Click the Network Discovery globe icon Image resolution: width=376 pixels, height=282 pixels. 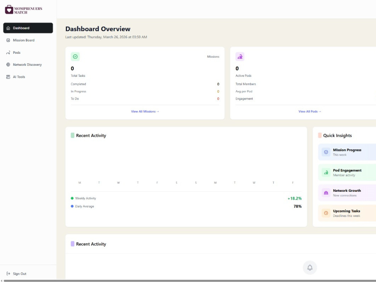[x=8, y=65]
